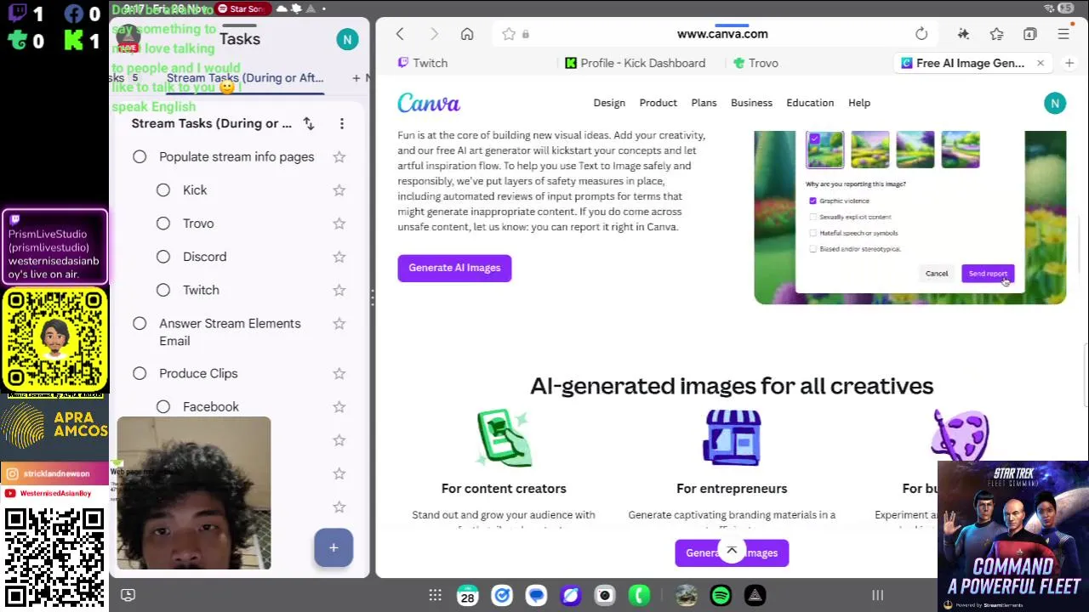Bookmark this page with the address-bar star

tap(509, 34)
